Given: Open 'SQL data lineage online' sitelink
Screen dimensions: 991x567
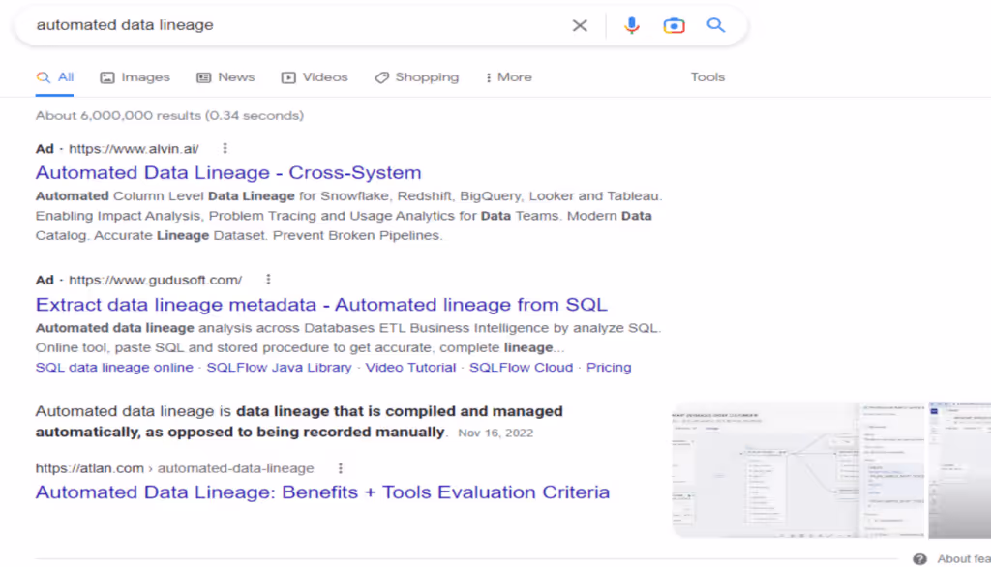Looking at the screenshot, I should (114, 368).
